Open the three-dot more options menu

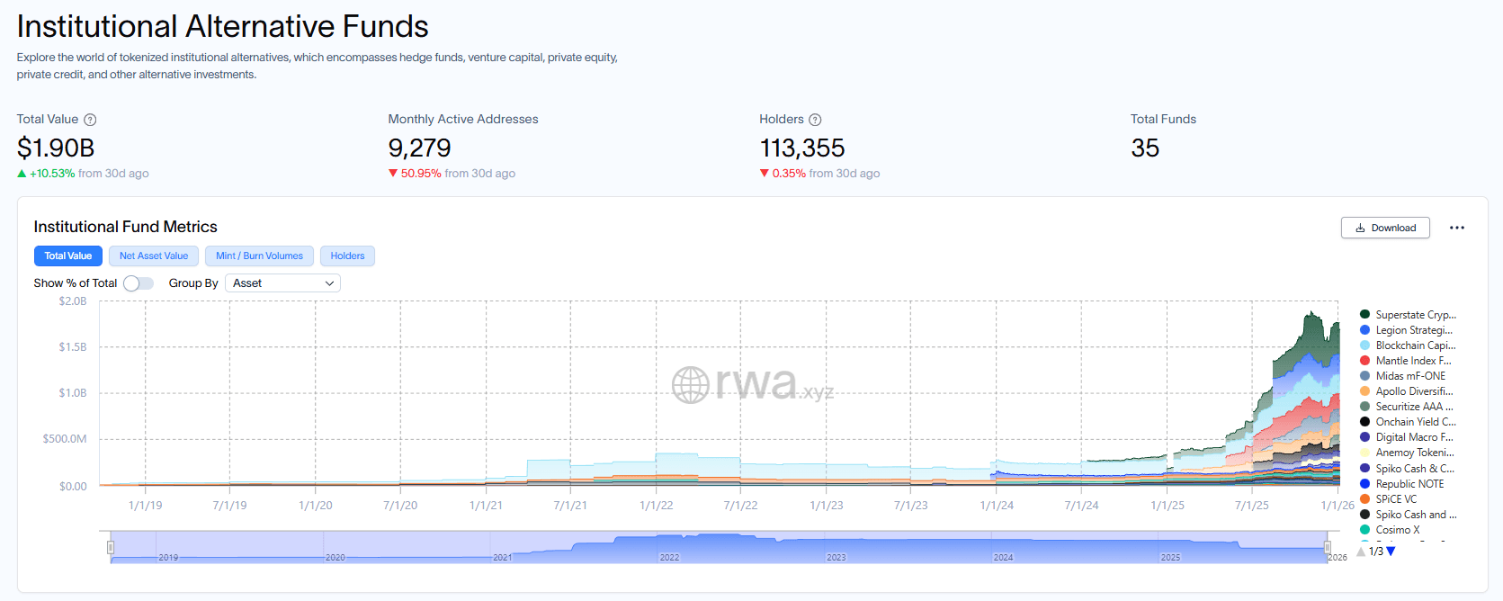(x=1457, y=228)
